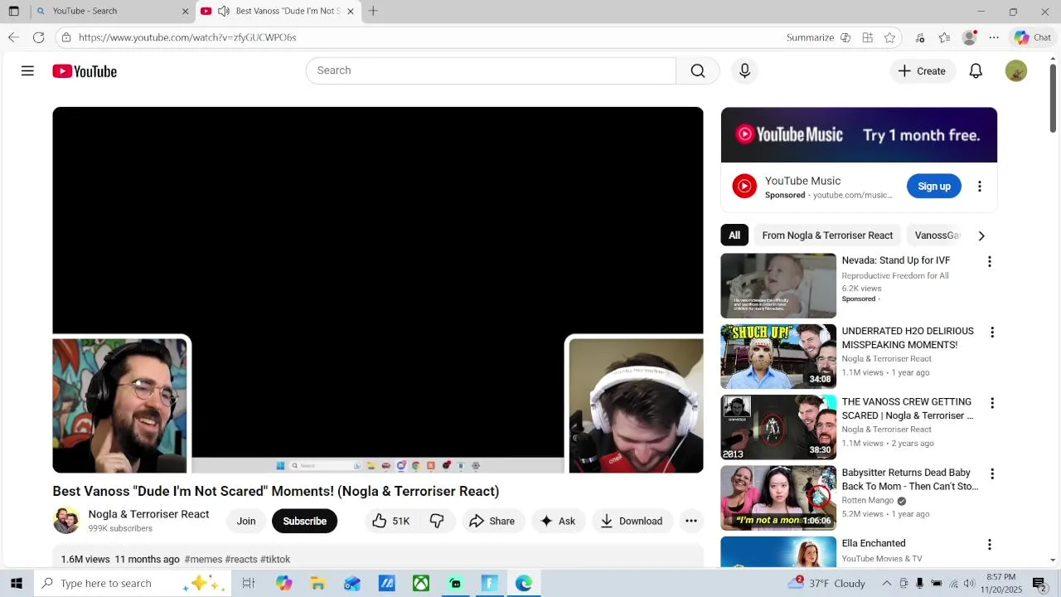This screenshot has height=597, width=1061.
Task: Dislike the video with thumbs down
Action: click(437, 521)
